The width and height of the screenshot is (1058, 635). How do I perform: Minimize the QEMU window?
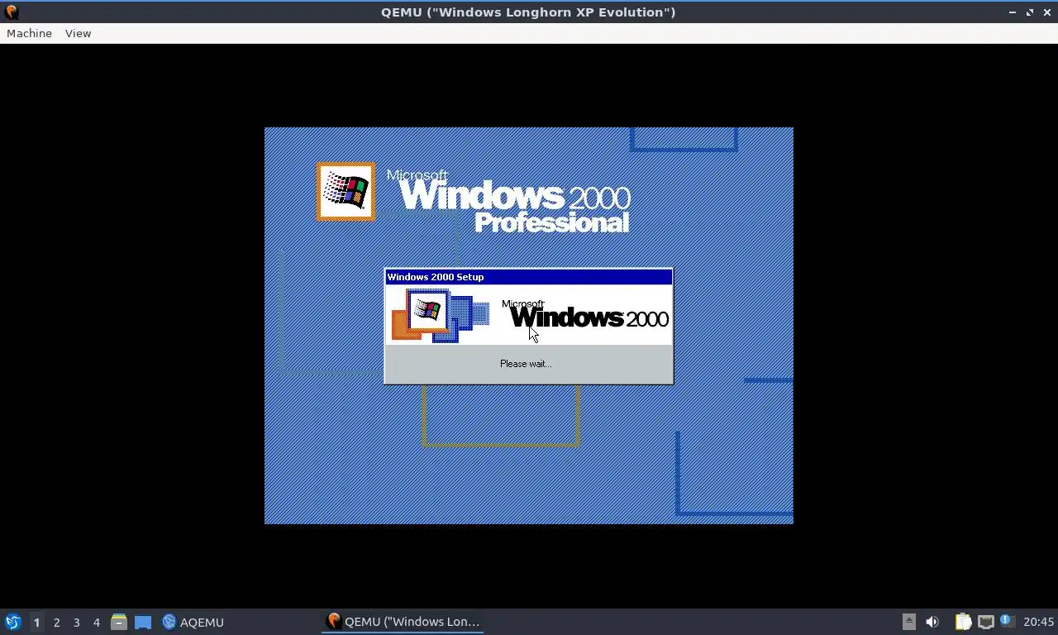pyautogui.click(x=1013, y=12)
